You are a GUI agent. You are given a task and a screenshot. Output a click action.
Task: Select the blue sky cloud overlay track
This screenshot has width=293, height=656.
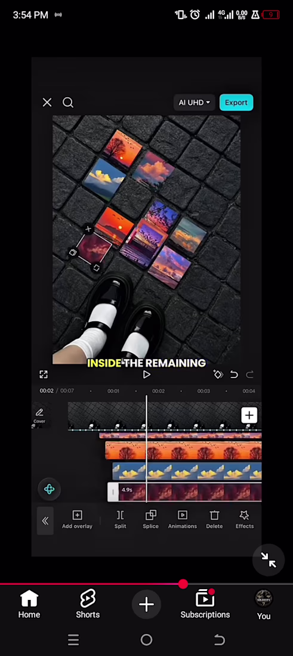[x=187, y=472]
